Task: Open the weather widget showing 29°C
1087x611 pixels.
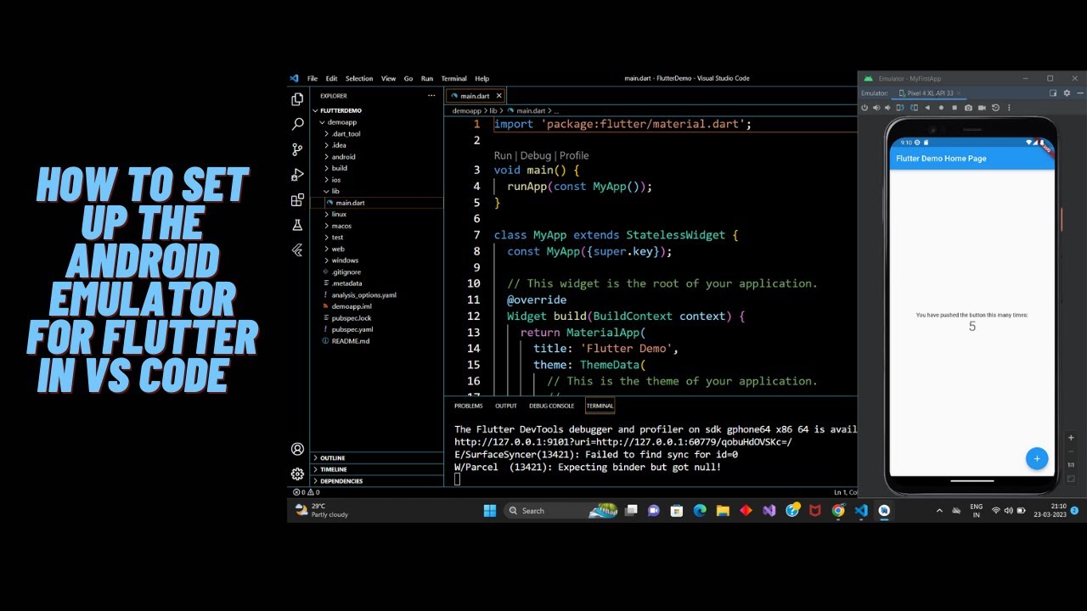Action: (x=322, y=510)
